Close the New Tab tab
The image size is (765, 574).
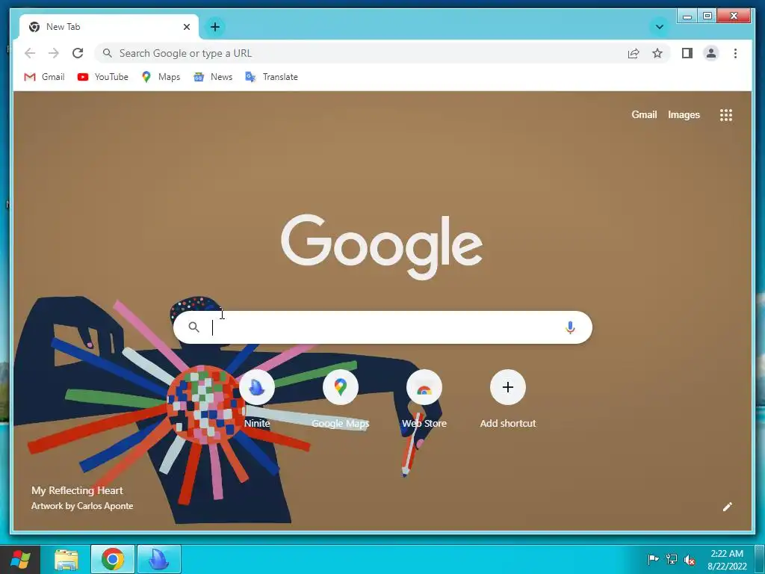click(x=186, y=27)
